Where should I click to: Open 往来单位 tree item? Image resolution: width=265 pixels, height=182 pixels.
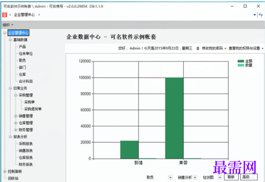pyautogui.click(x=26, y=54)
